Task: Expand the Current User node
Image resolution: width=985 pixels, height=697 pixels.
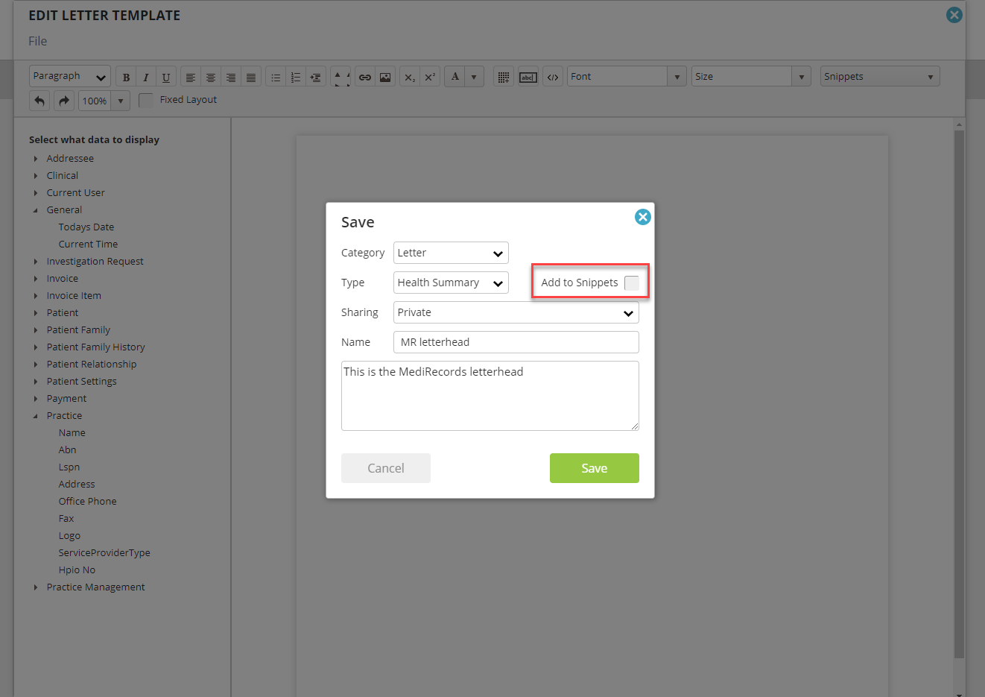Action: coord(36,193)
